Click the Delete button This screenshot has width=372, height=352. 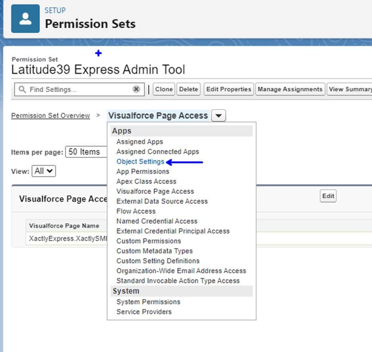(x=189, y=89)
